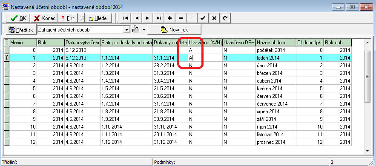Click the date cell 30.4.2014
The width and height of the screenshot is (376, 166).
pos(170,81)
